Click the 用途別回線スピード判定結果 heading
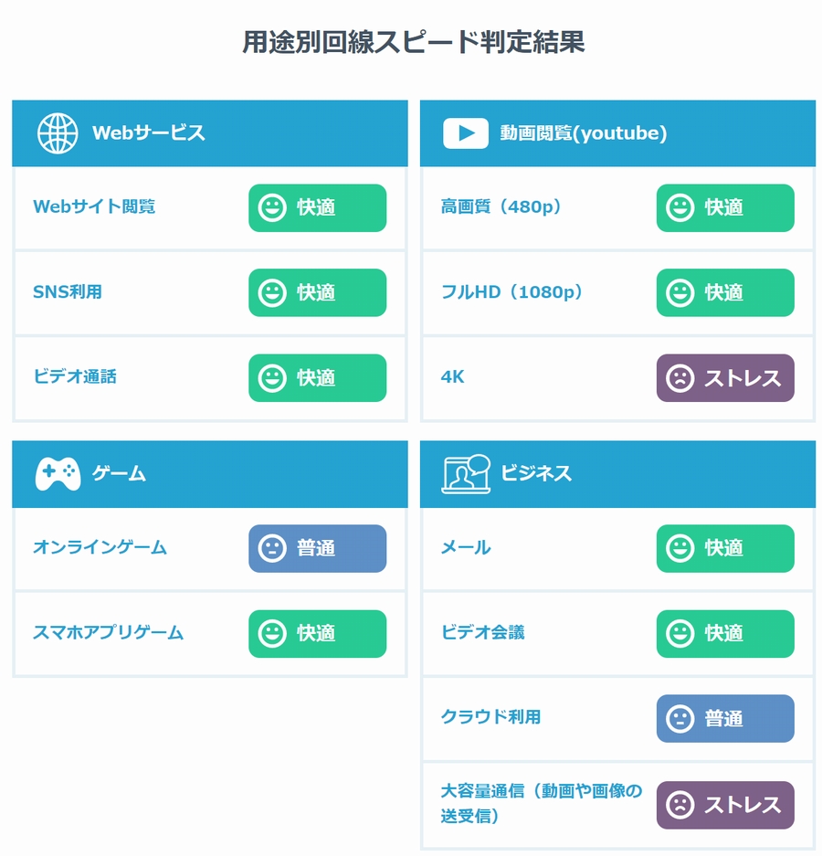This screenshot has height=856, width=822. (x=413, y=42)
